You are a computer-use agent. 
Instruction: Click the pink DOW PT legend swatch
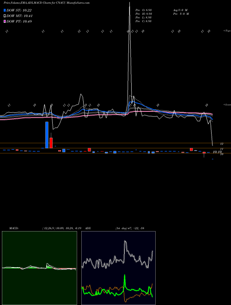click(5, 21)
